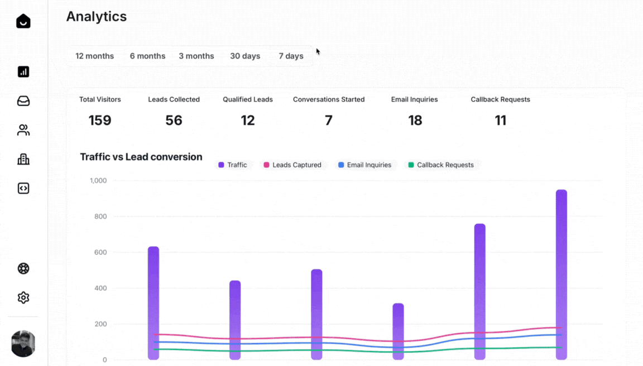Hide the Leads Captured series

pos(292,165)
